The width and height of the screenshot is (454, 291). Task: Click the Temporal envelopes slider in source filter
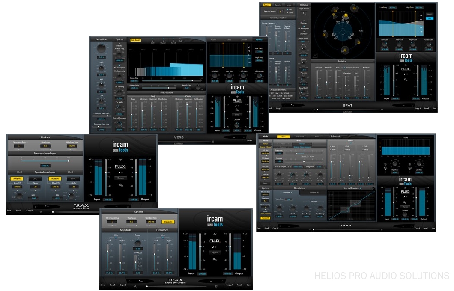(x=45, y=161)
